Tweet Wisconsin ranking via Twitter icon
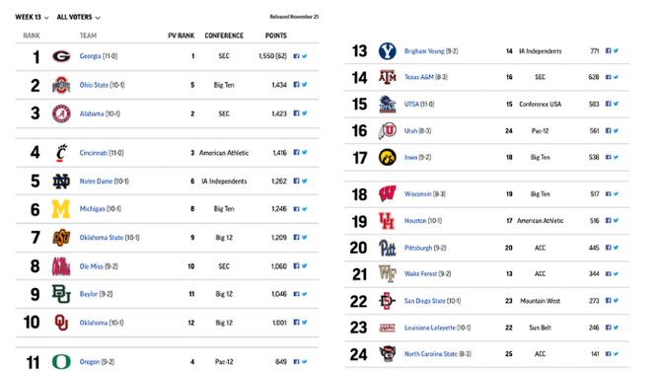Screen dimensions: 659x371 [x=616, y=193]
